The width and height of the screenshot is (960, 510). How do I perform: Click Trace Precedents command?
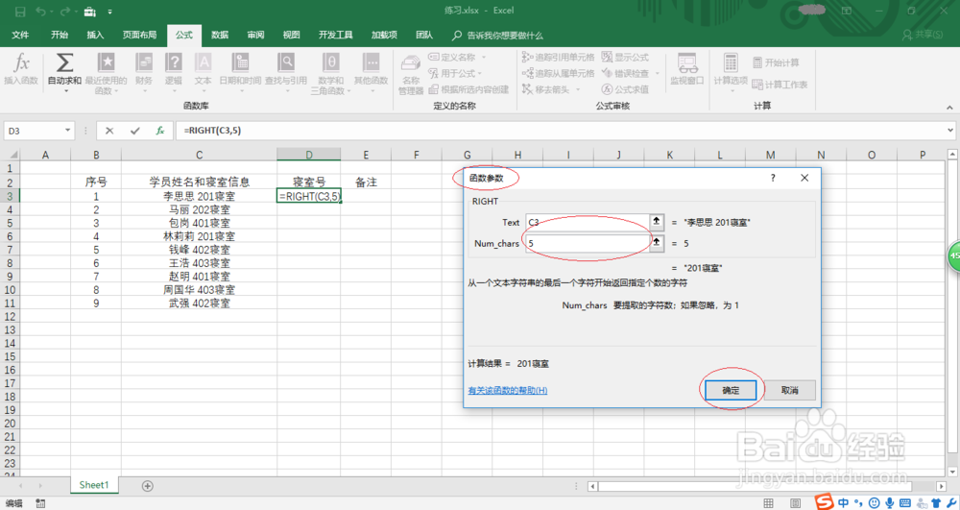[x=558, y=57]
